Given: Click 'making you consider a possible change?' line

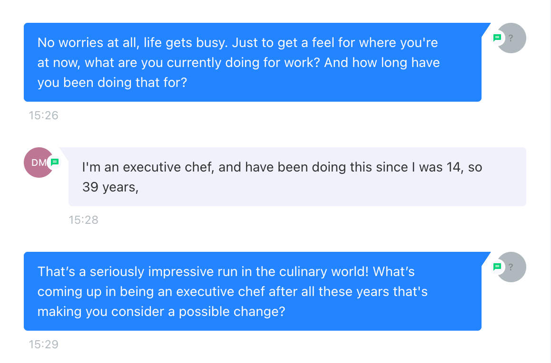Looking at the screenshot, I should (161, 312).
